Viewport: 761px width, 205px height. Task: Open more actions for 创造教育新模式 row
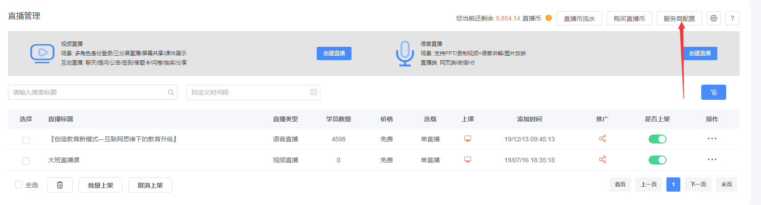coord(712,139)
